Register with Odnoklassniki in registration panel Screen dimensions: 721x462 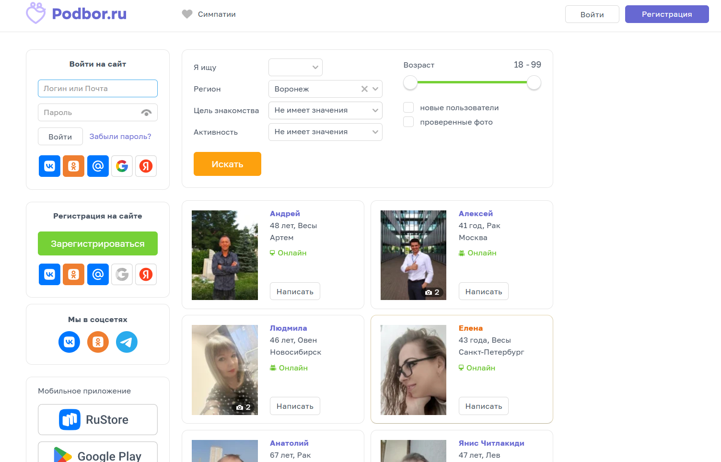tap(73, 275)
